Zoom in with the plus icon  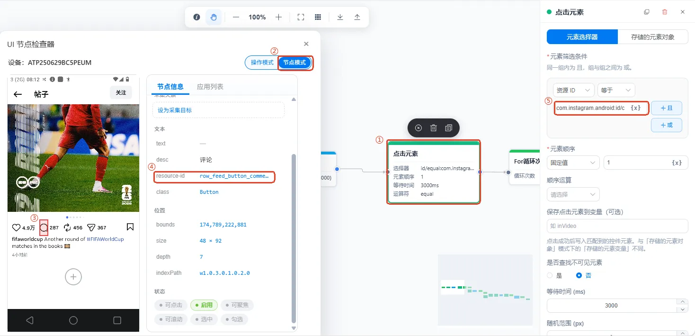pos(278,17)
